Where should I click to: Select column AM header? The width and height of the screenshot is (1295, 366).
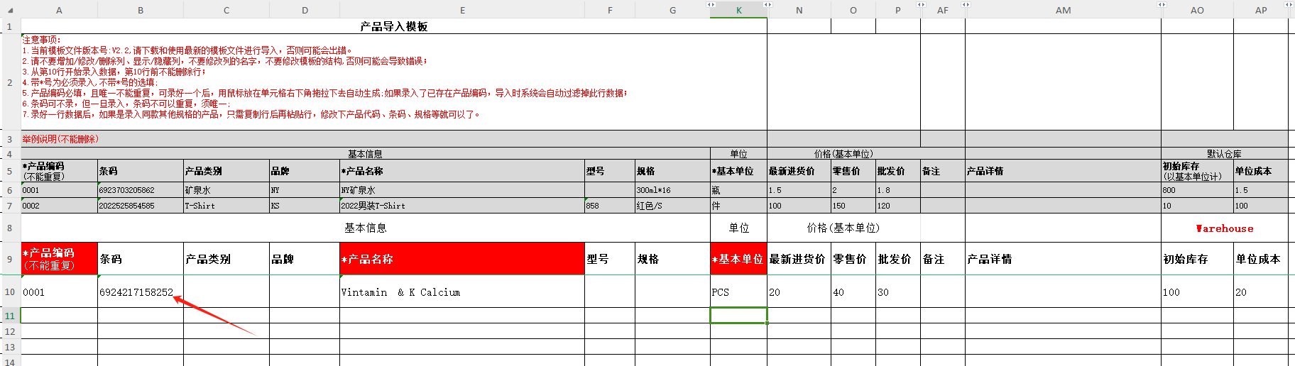1063,11
